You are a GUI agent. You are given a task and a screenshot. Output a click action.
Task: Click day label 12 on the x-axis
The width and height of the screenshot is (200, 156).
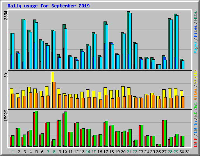pos(76,152)
